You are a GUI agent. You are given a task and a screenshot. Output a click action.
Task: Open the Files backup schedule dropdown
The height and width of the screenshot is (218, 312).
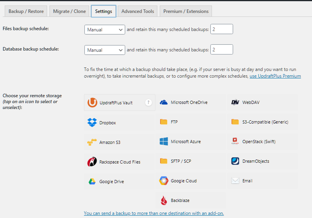104,29
